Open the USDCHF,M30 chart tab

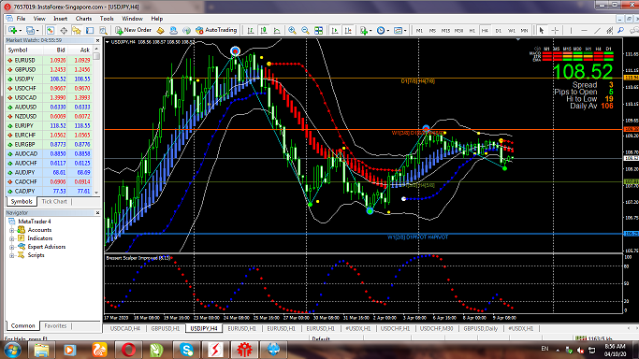point(436,328)
